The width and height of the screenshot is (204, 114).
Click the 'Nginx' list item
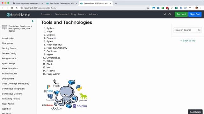click(x=50, y=54)
